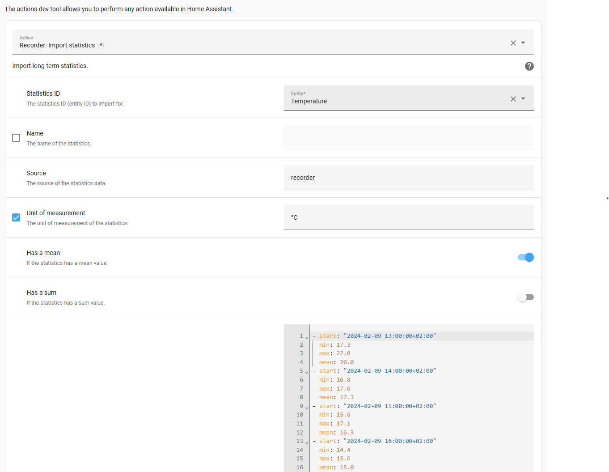609x472 pixels.
Task: Clear the selected Action field
Action: click(x=513, y=43)
